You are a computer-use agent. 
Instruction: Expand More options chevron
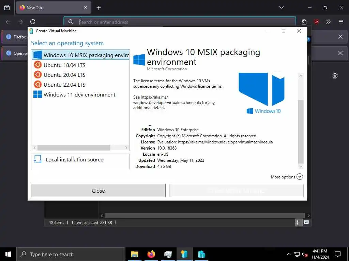(300, 177)
